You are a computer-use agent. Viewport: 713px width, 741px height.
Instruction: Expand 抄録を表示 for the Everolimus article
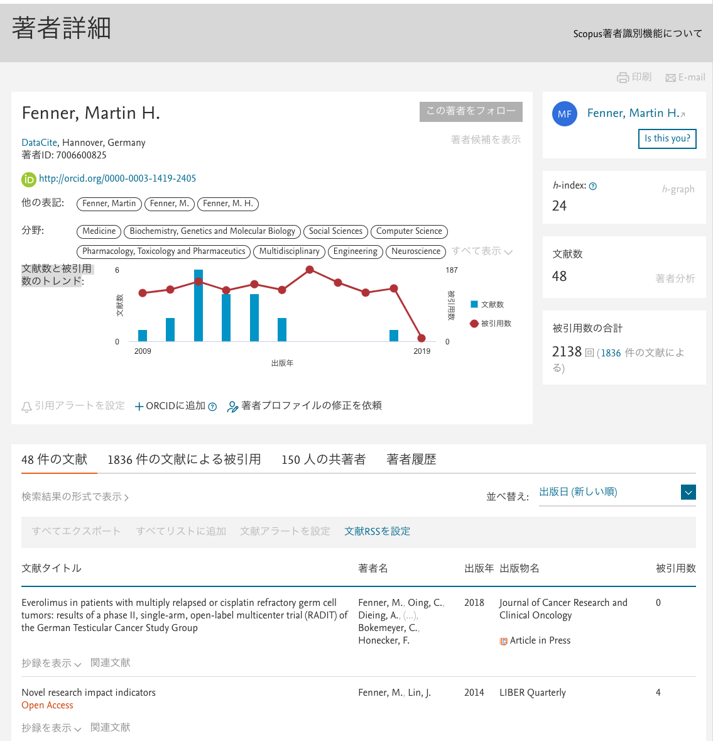pos(51,663)
